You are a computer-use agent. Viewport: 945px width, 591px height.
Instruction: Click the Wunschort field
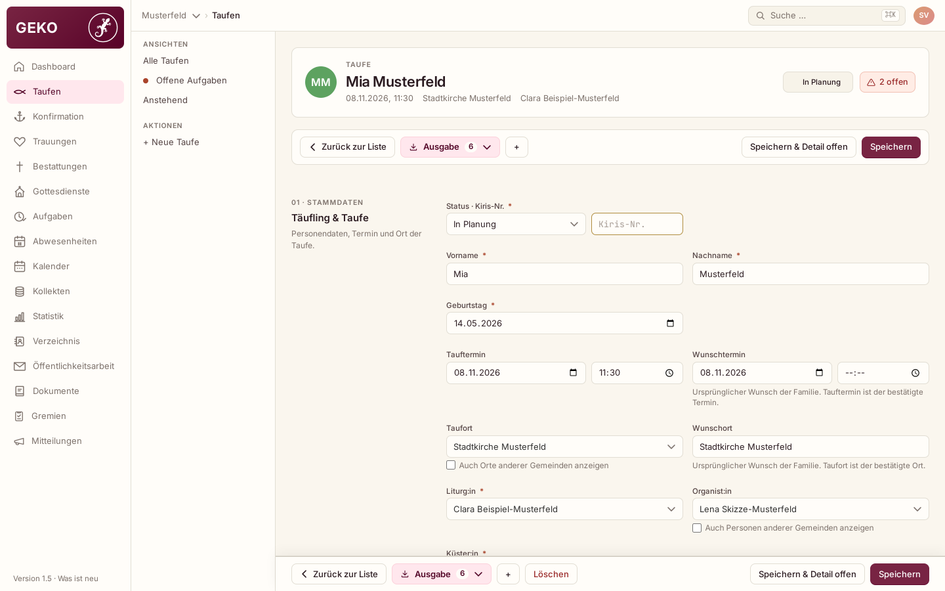pos(810,447)
